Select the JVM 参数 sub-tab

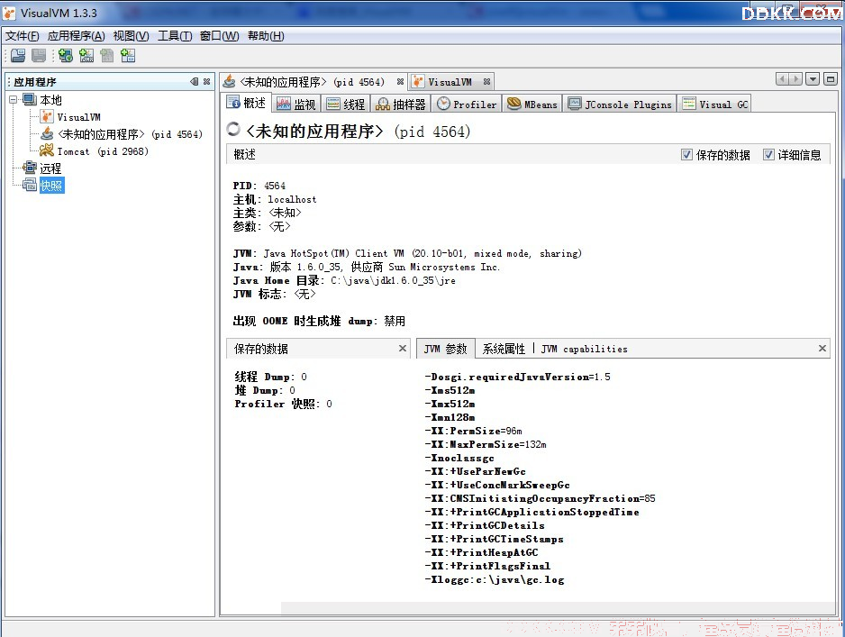coord(446,349)
